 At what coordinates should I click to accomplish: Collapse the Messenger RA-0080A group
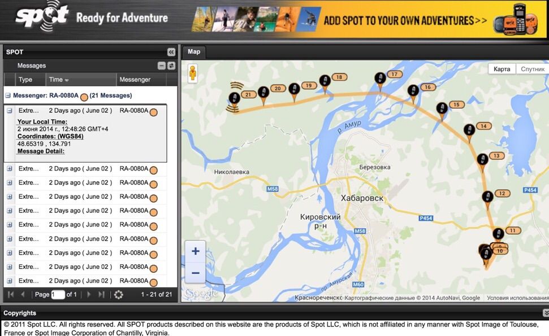pyautogui.click(x=8, y=95)
